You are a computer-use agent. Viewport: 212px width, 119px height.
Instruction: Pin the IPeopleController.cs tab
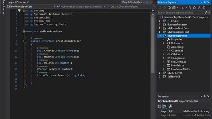click(x=147, y=2)
